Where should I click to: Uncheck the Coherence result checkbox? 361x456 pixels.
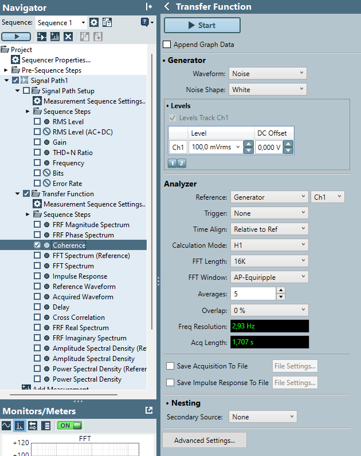(37, 245)
